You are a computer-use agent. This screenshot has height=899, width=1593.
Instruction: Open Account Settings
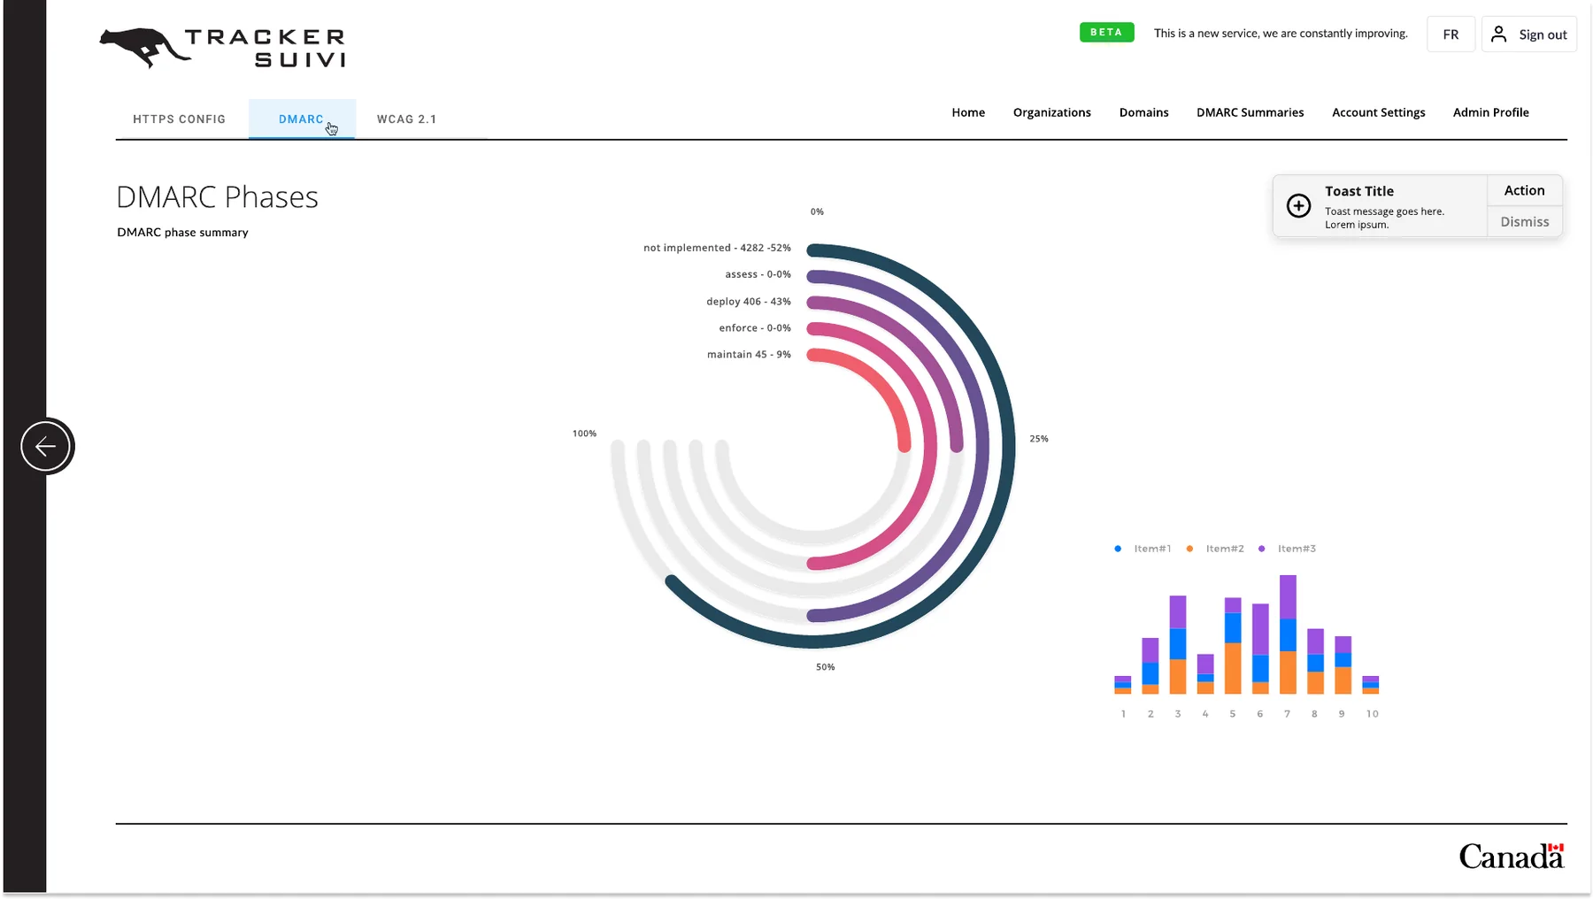tap(1378, 112)
